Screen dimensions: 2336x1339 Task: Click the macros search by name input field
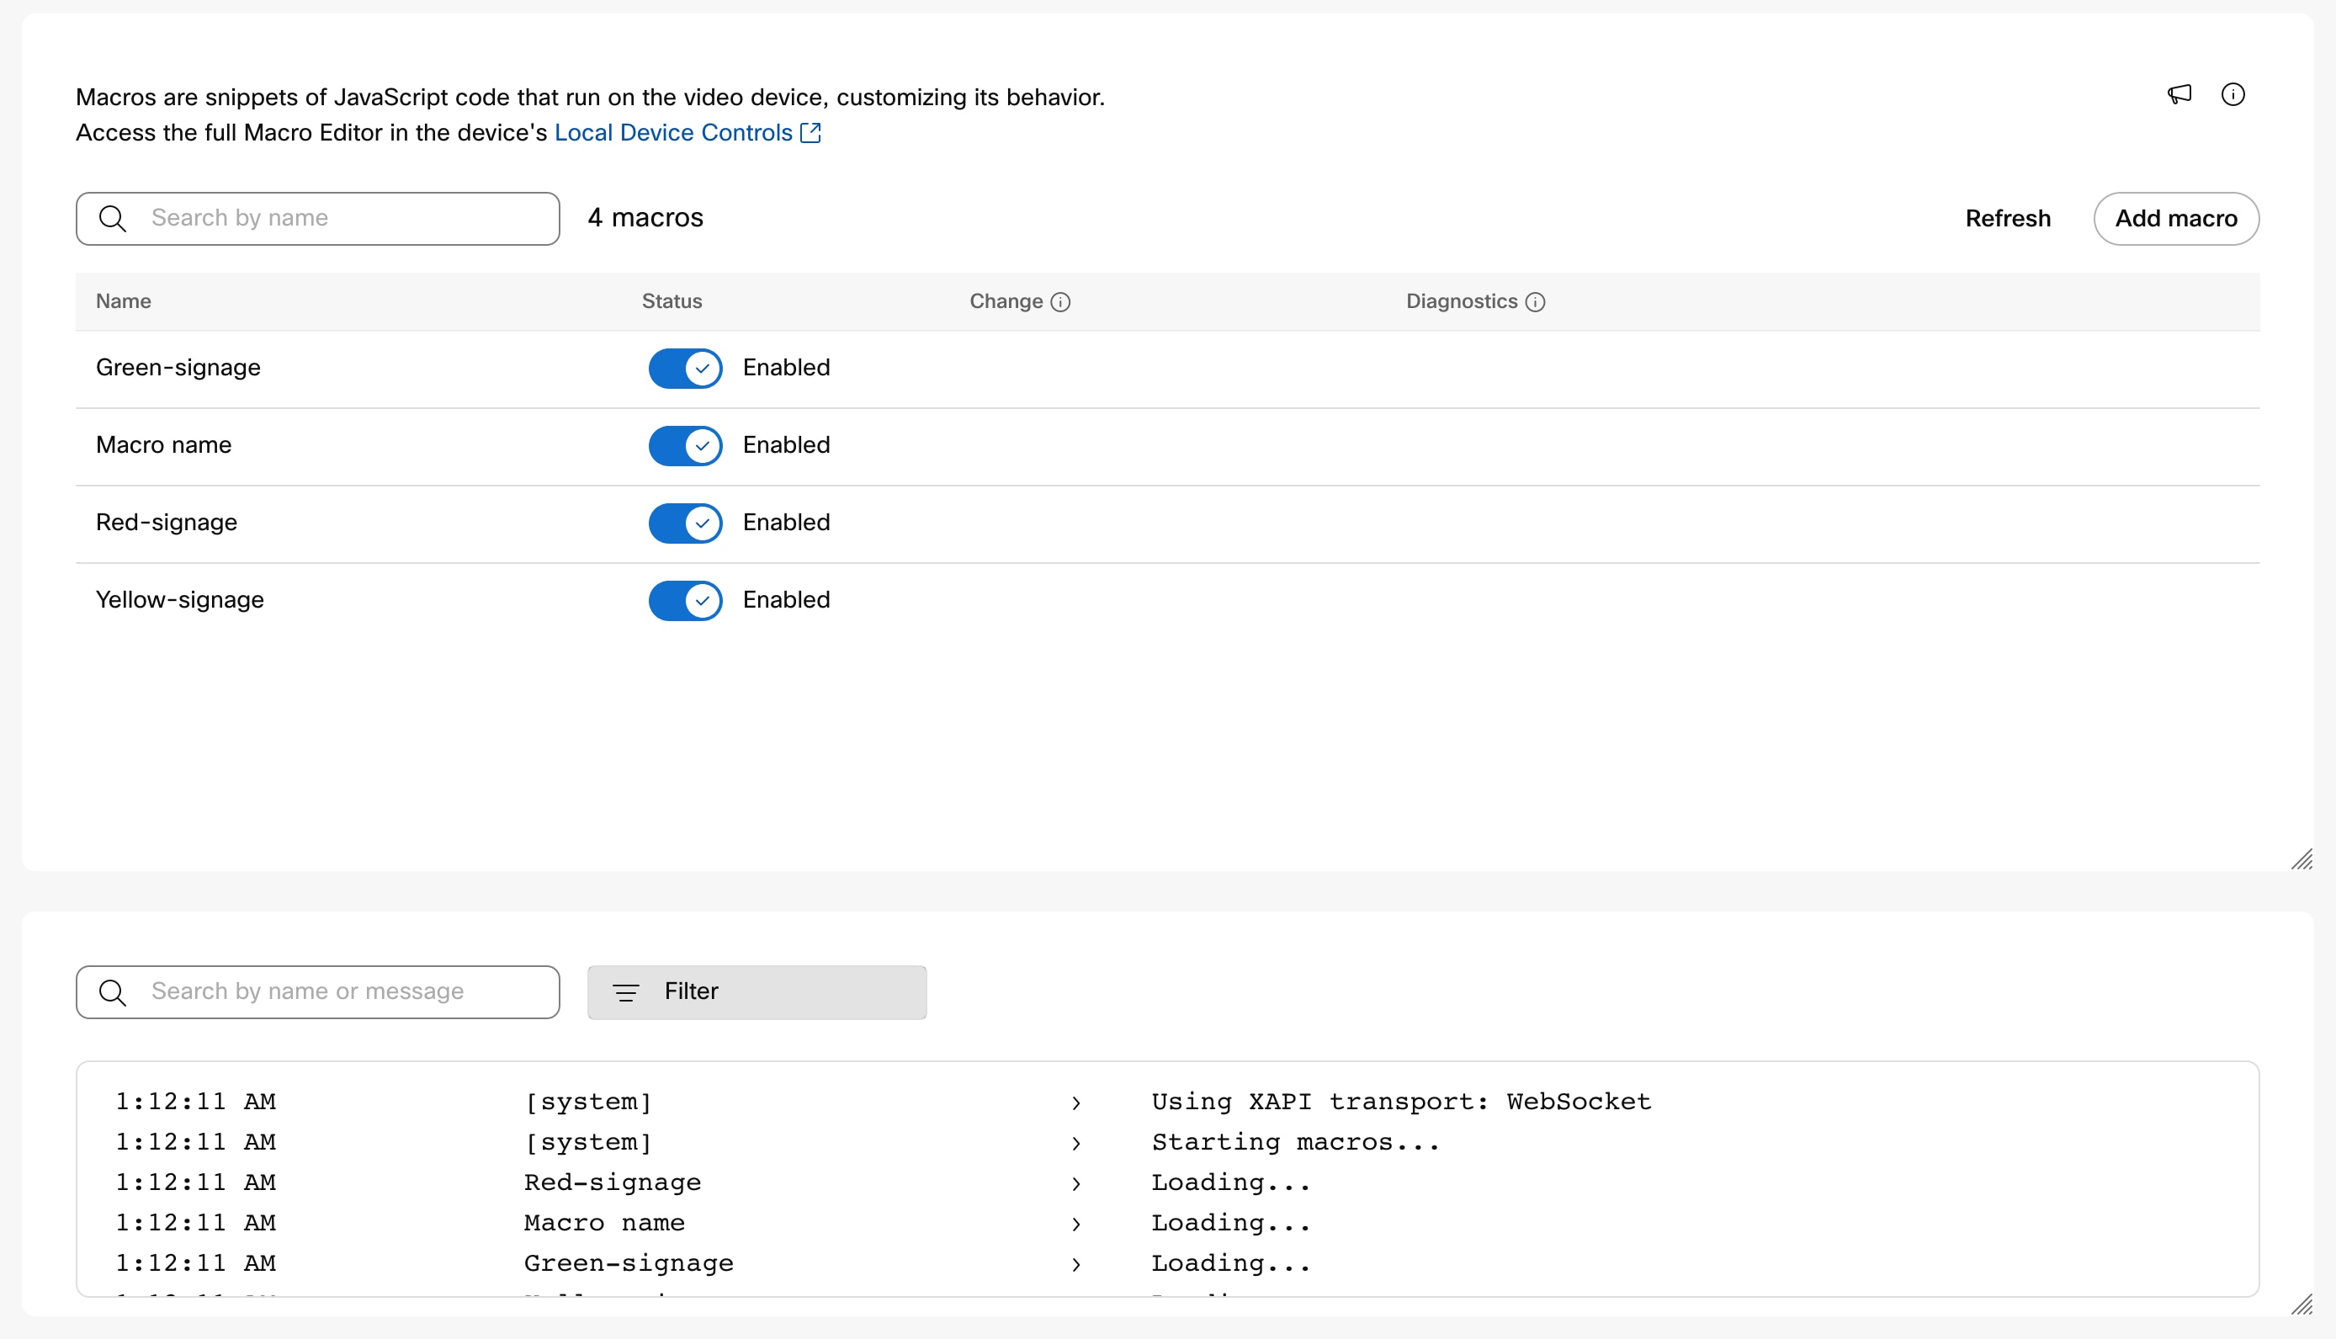[318, 218]
